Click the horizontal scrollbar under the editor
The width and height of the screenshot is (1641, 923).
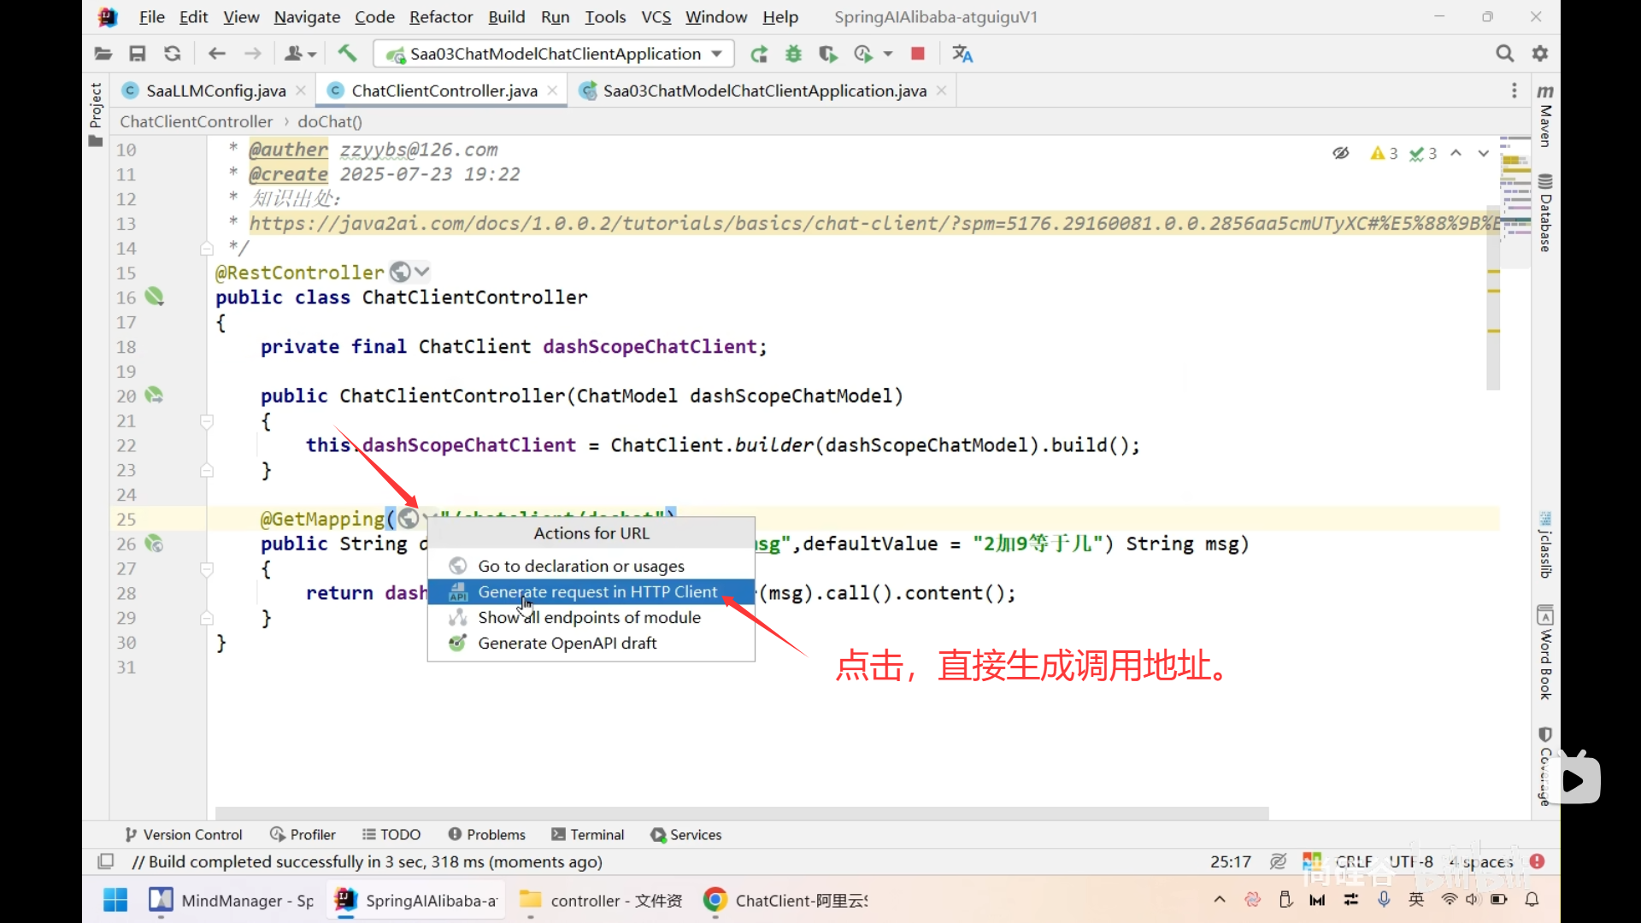click(x=741, y=813)
